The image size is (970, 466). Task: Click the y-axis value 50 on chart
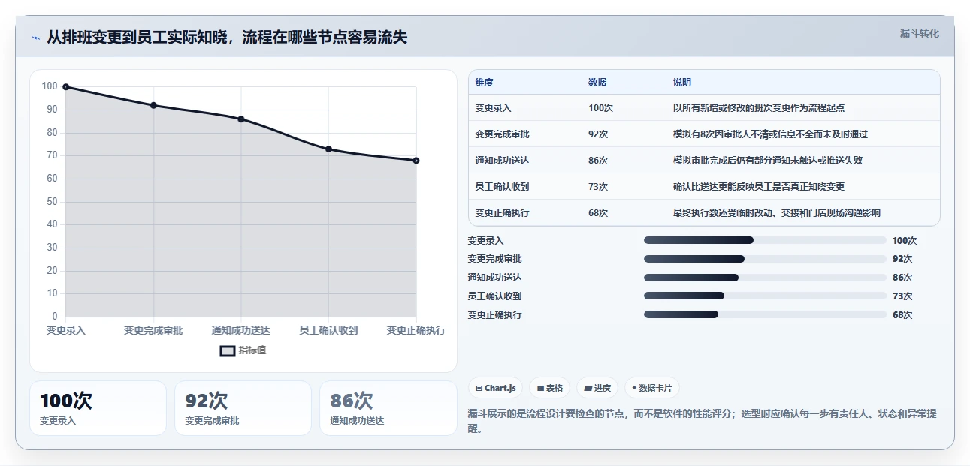pyautogui.click(x=50, y=202)
